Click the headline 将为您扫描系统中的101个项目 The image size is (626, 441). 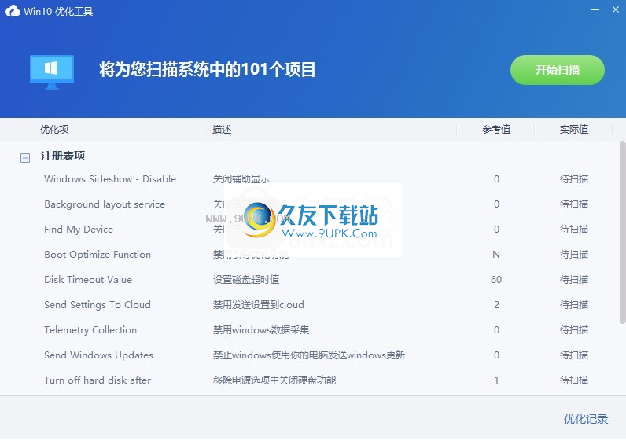point(207,69)
